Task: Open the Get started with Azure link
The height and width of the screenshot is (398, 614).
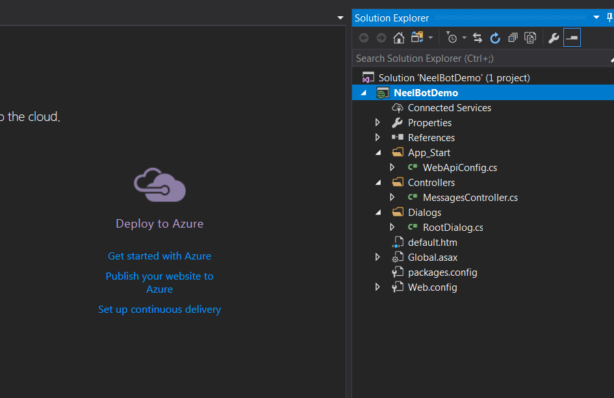Action: pos(159,256)
